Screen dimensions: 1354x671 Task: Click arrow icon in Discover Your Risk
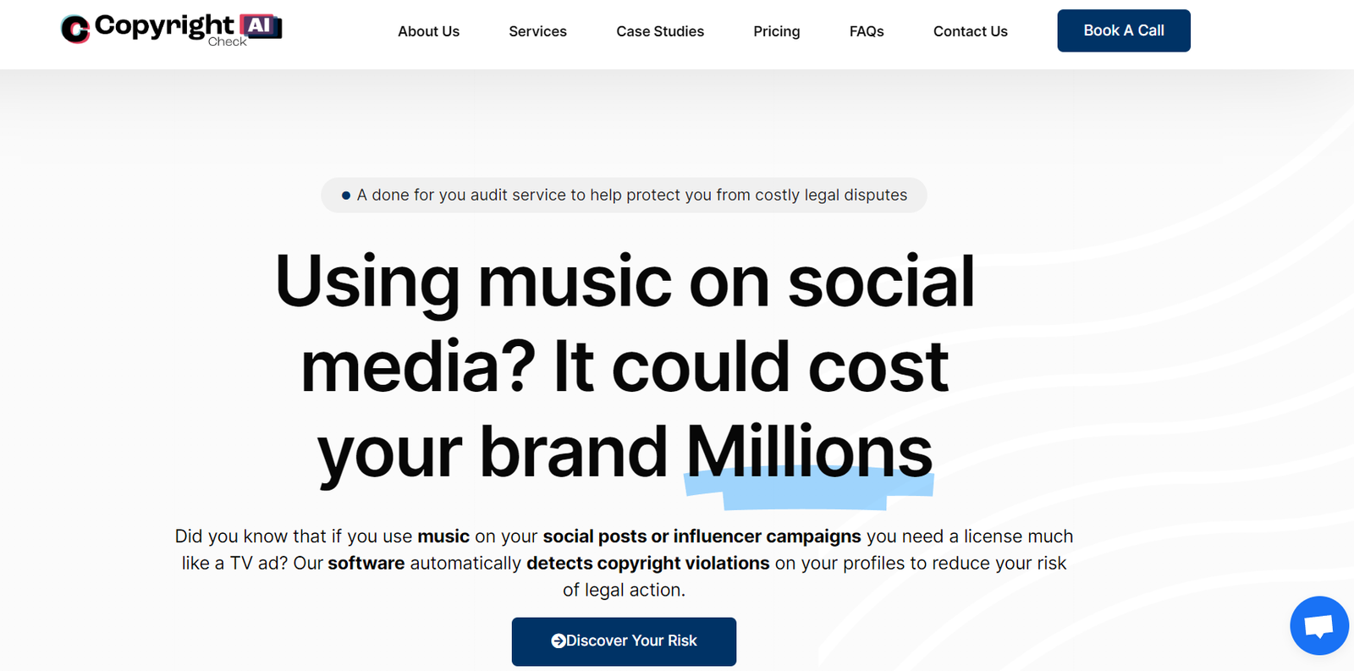tap(559, 641)
